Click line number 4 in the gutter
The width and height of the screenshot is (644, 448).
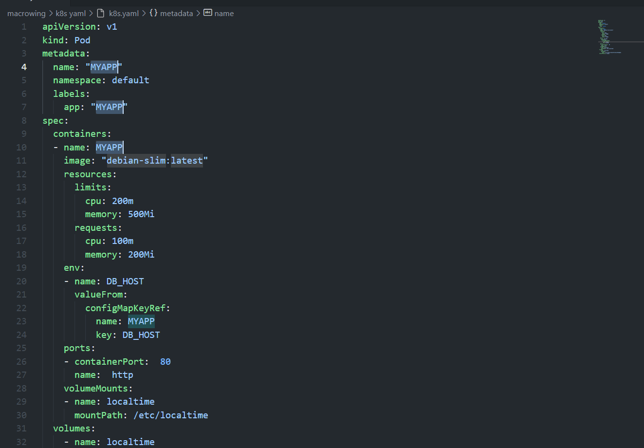(24, 67)
